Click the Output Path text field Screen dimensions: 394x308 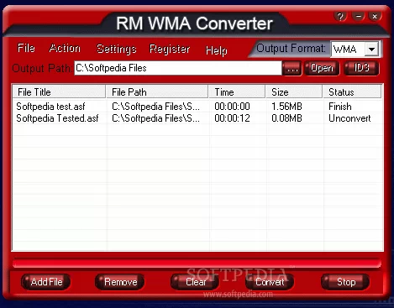178,68
